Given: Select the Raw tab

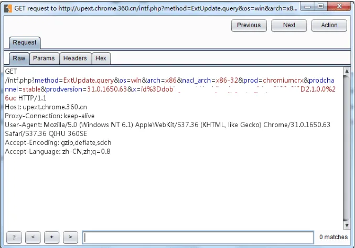Looking at the screenshot, I should tap(19, 59).
